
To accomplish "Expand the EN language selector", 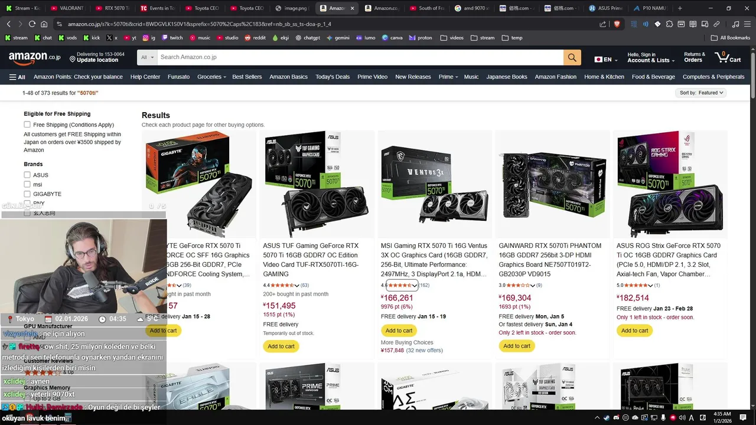I will (603, 60).
